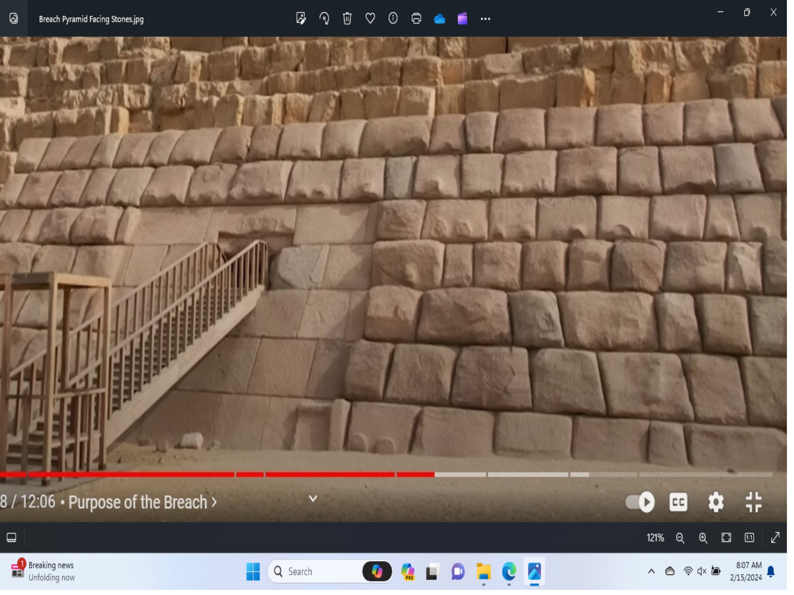This screenshot has height=595, width=794.
Task: Print the image using the printer icon
Action: click(420, 18)
